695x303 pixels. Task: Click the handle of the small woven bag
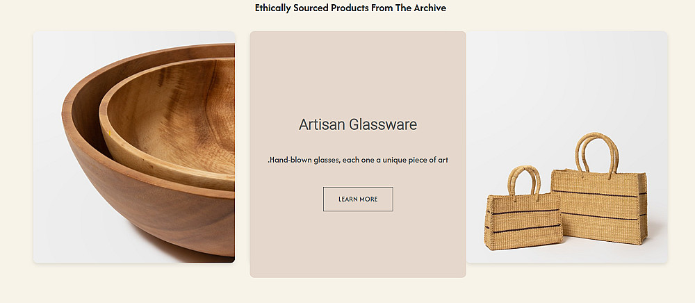525,181
